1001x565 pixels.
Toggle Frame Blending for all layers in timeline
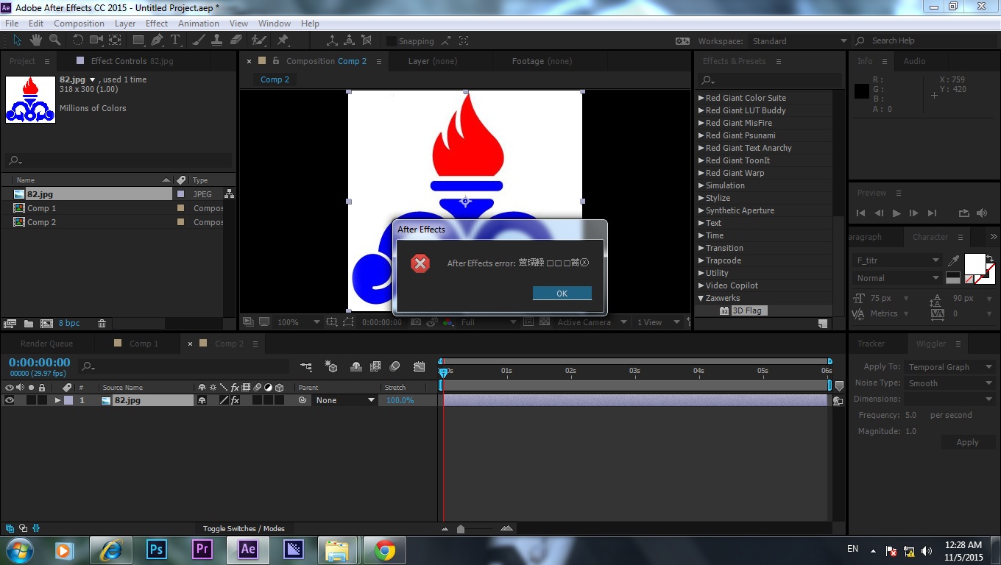coord(375,366)
